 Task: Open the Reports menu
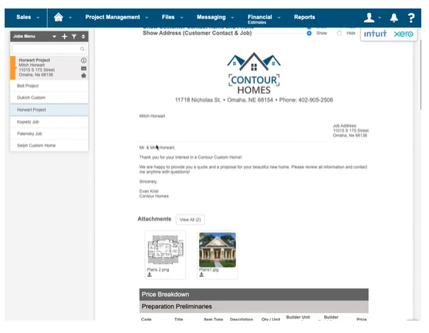click(304, 17)
